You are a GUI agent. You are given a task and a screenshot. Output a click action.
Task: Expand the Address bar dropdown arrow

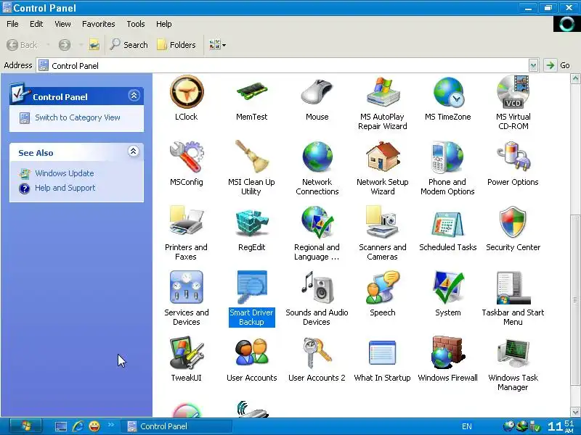pyautogui.click(x=533, y=66)
